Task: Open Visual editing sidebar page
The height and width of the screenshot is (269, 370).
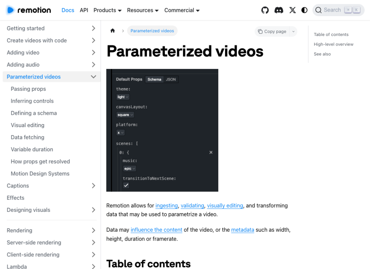Action: point(28,125)
